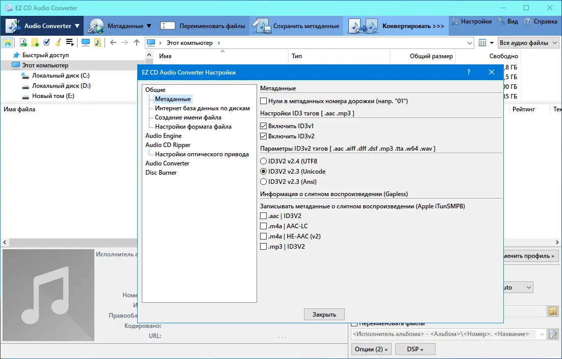The image size is (562, 359).
Task: Check the .aac | ID3V2 gapless box
Action: [264, 216]
